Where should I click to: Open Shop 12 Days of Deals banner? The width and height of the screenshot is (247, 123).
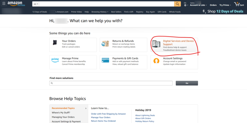click(225, 11)
